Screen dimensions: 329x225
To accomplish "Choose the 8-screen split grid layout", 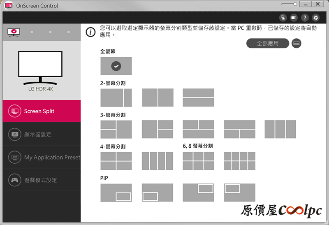I will (x=240, y=161).
